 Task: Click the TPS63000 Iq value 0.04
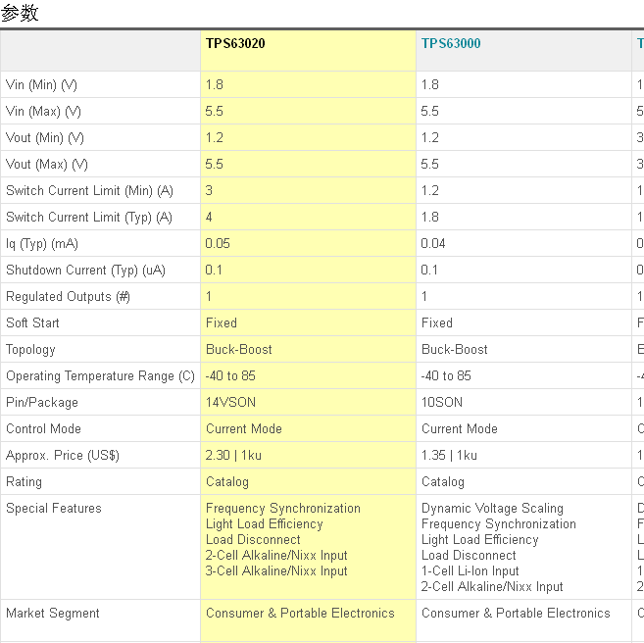tap(433, 243)
